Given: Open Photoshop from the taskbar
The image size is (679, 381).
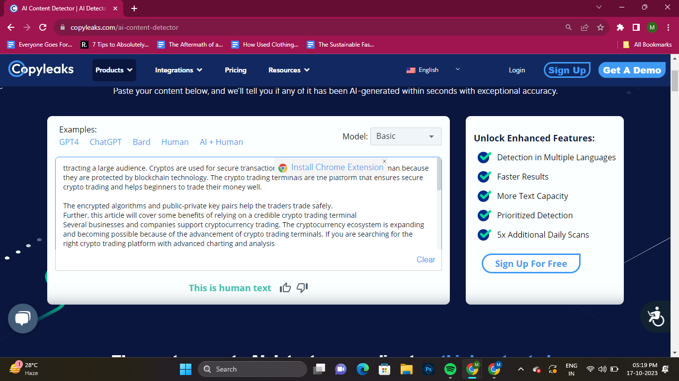Looking at the screenshot, I should tap(428, 369).
